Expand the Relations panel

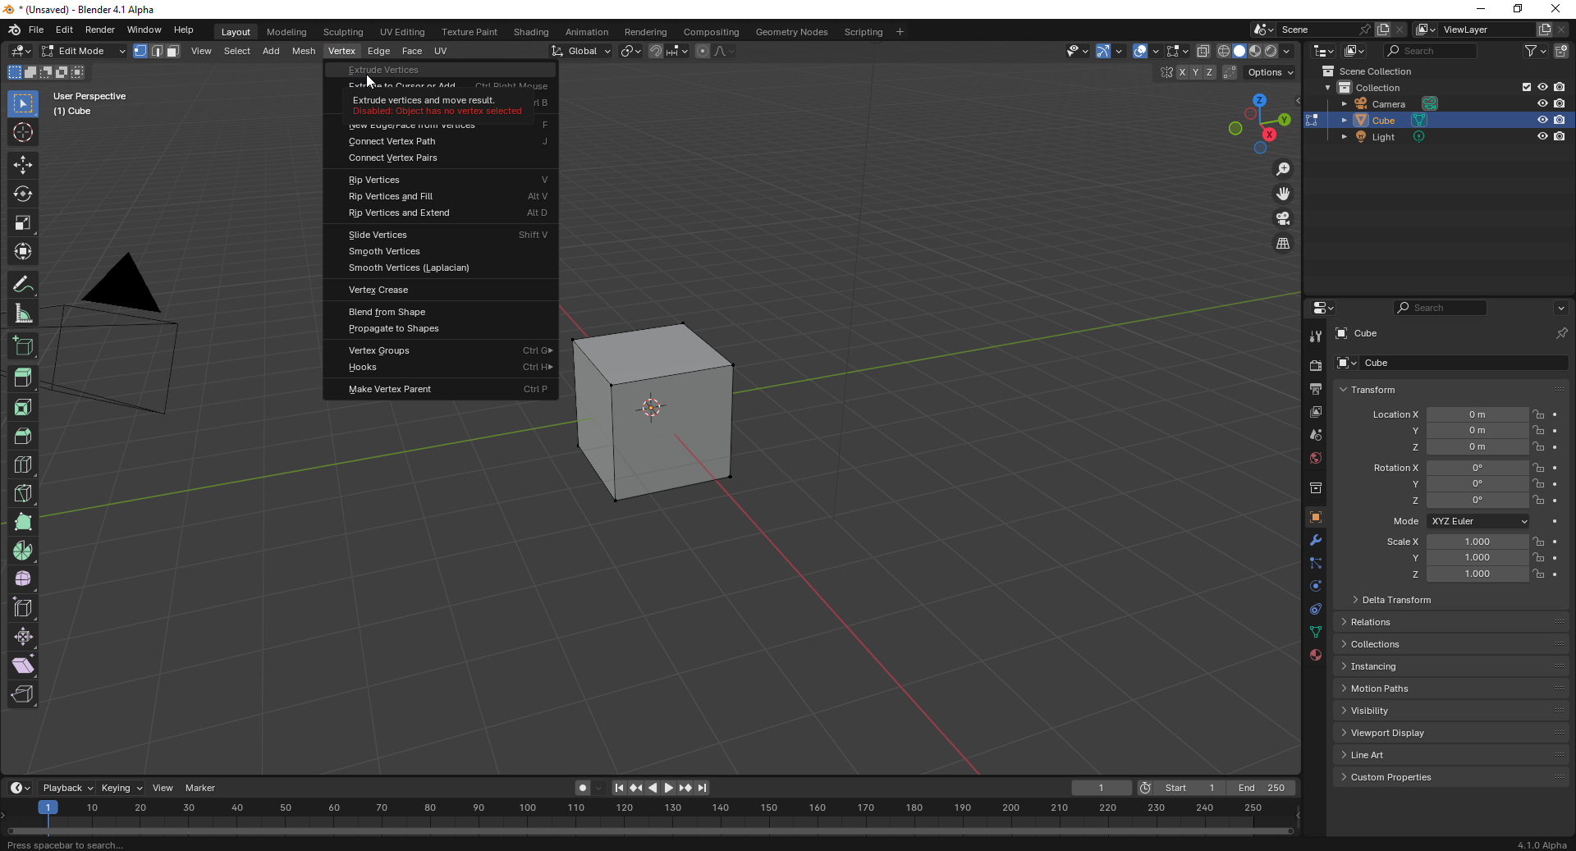pyautogui.click(x=1370, y=622)
